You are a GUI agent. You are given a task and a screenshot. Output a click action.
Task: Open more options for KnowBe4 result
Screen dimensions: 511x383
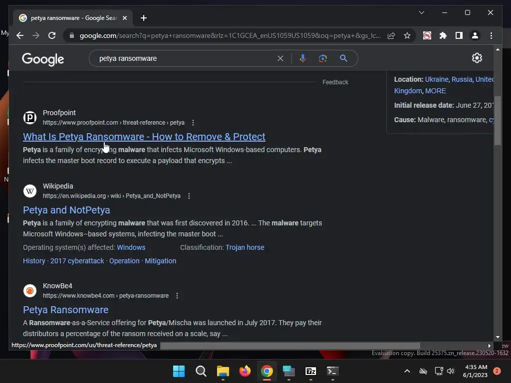pyautogui.click(x=177, y=296)
